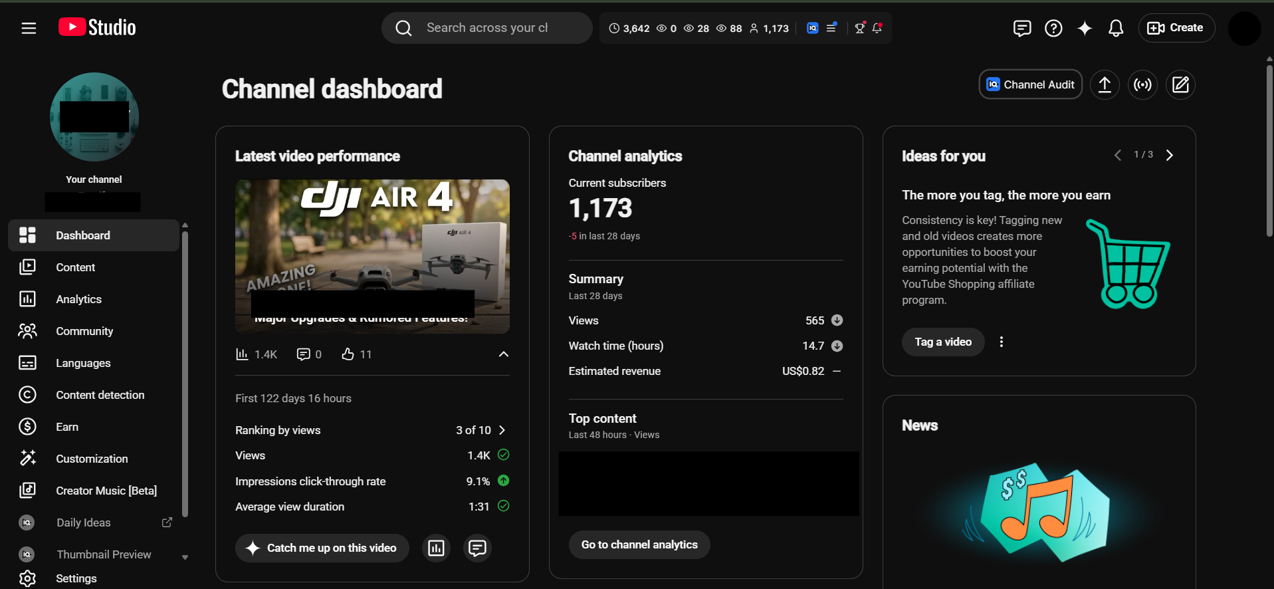Click Go to channel analytics

[x=639, y=544]
